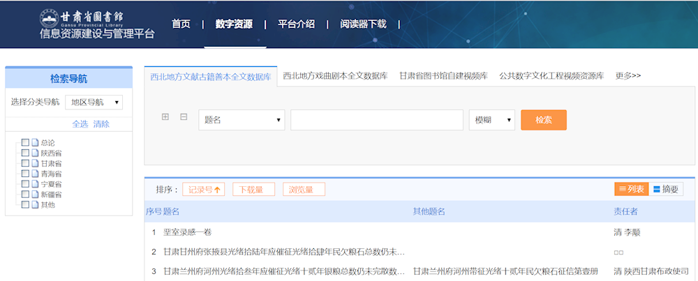Expand the 模糊 match type dropdown
Viewport: 698px width, 281px height.
[x=491, y=120]
